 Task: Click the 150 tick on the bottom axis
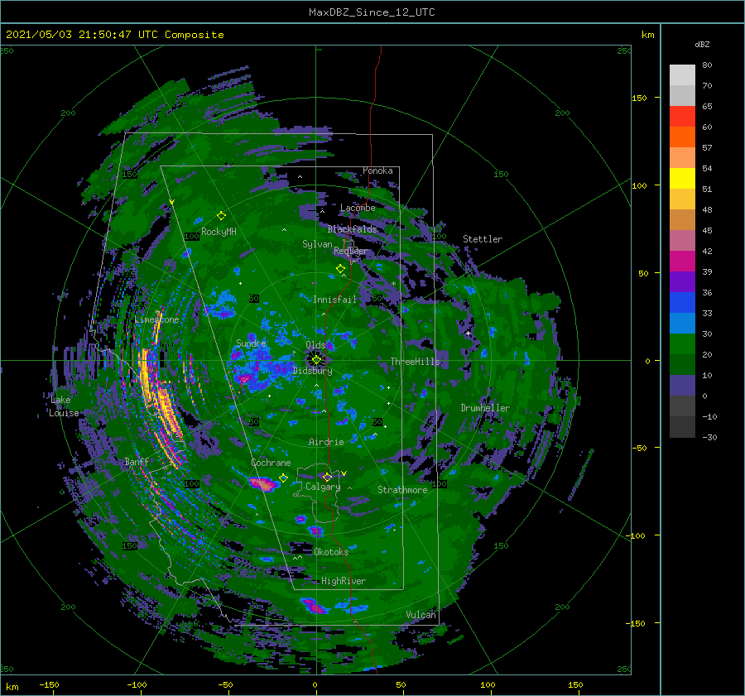[575, 684]
